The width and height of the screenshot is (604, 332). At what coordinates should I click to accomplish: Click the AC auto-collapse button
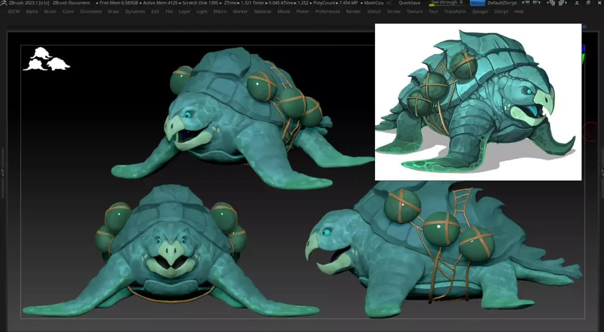click(389, 3)
